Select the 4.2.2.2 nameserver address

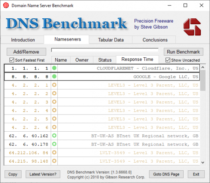click(x=30, y=93)
